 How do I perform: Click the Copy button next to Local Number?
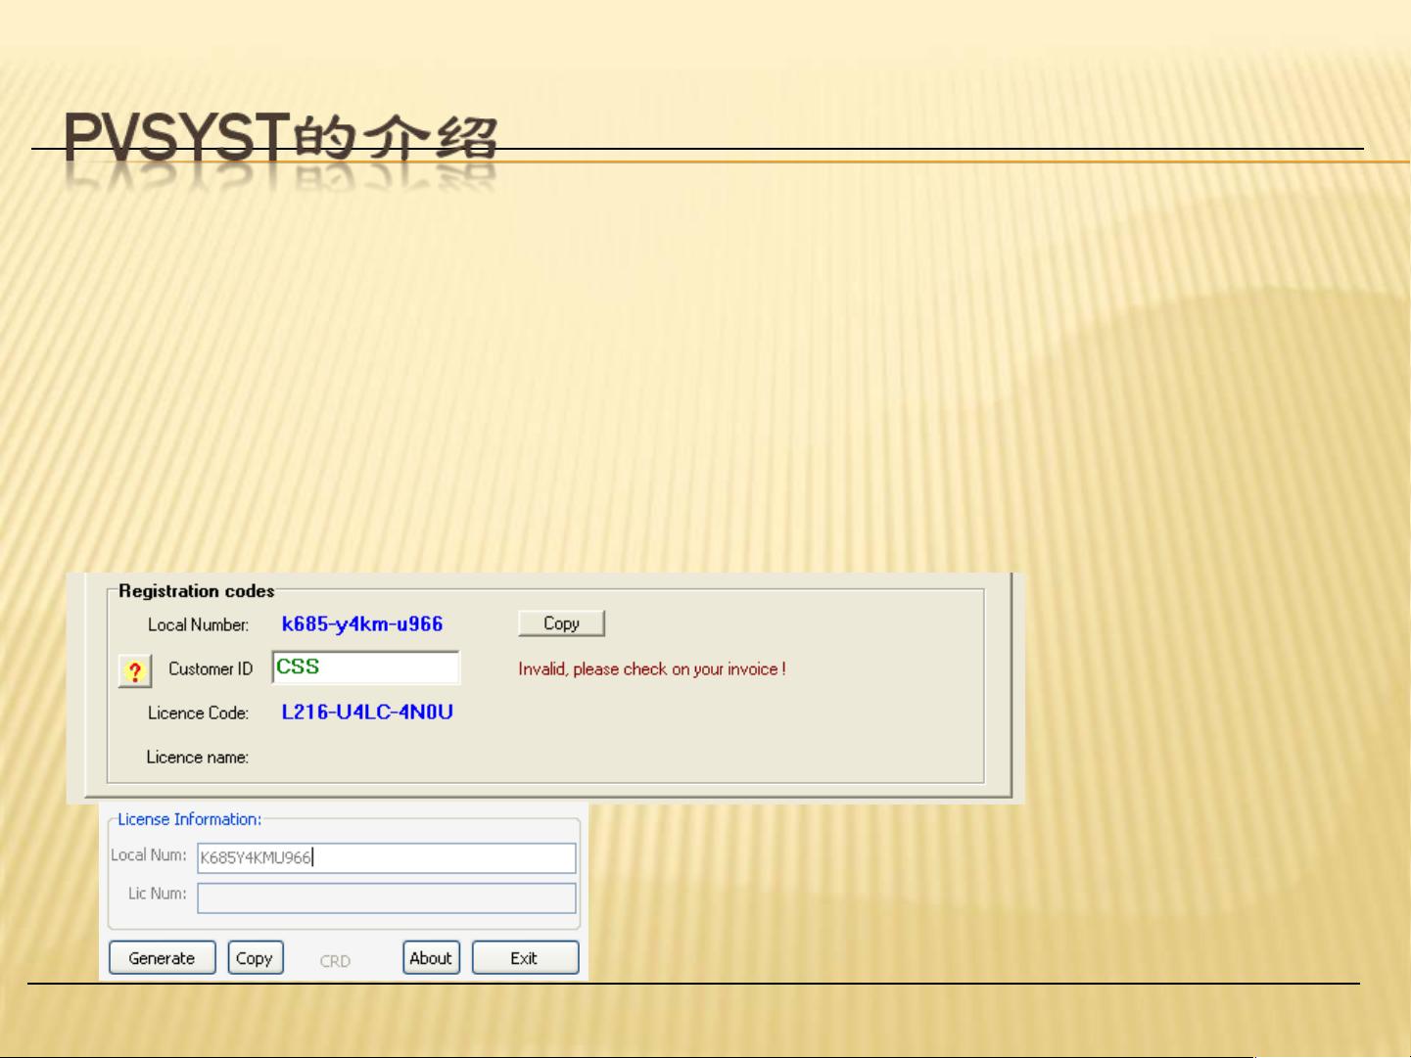pyautogui.click(x=560, y=622)
